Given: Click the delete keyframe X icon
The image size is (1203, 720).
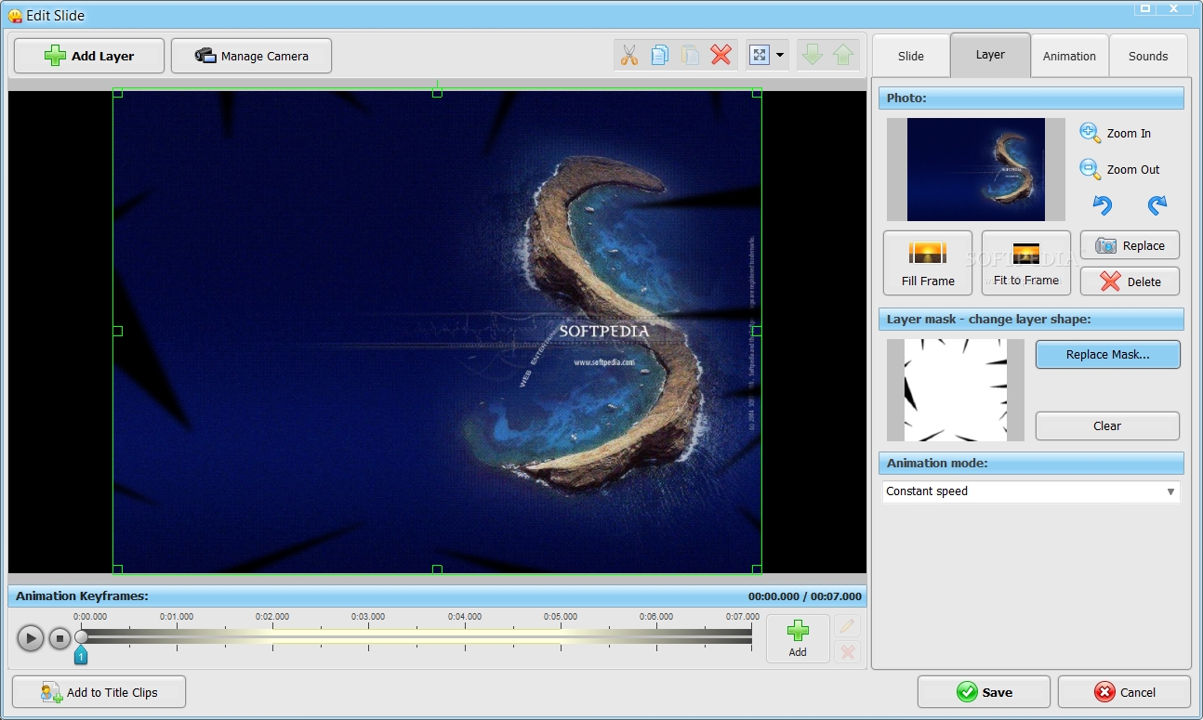Looking at the screenshot, I should tap(847, 651).
